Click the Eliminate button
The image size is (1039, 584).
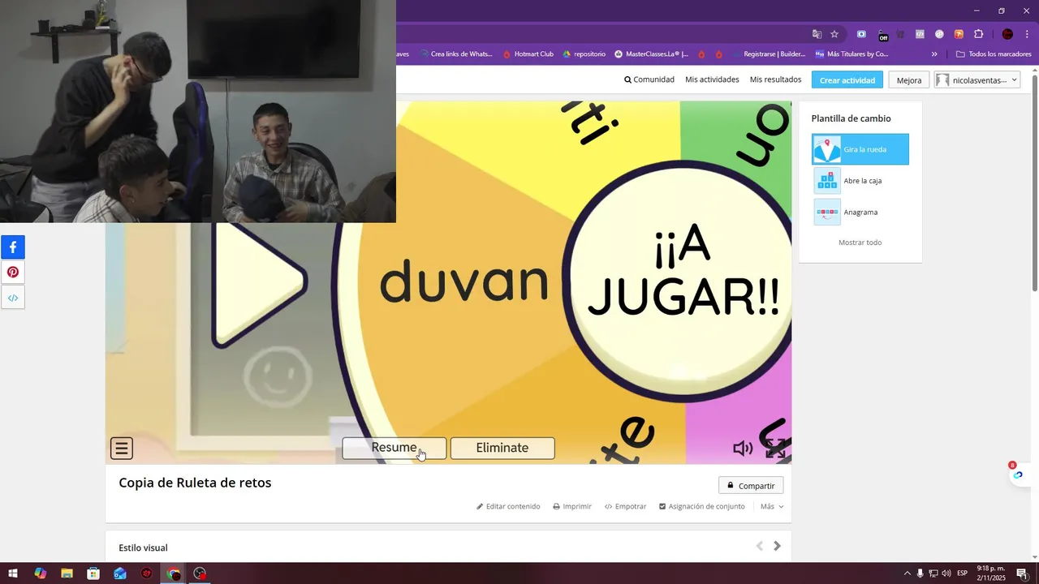tap(502, 448)
